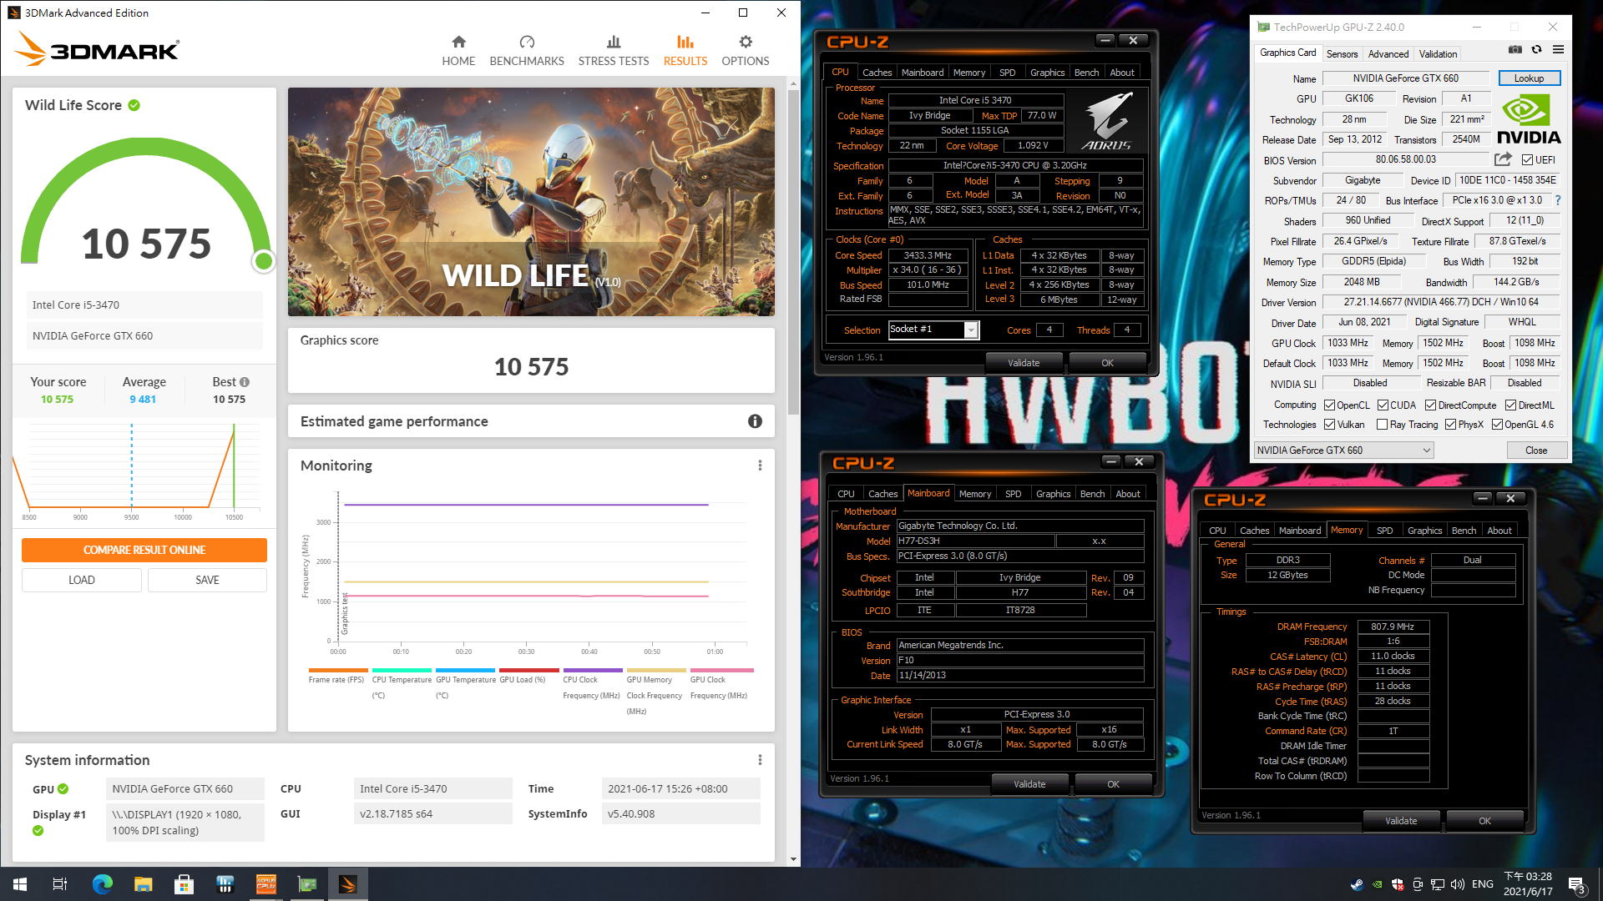Toggle PhysX checkbox in GPU-Z
Viewport: 1603px width, 901px height.
pos(1450,425)
